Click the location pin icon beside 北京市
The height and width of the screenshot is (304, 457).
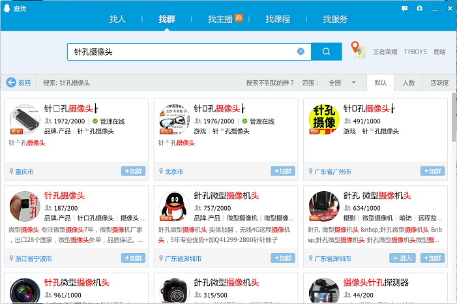(x=161, y=172)
